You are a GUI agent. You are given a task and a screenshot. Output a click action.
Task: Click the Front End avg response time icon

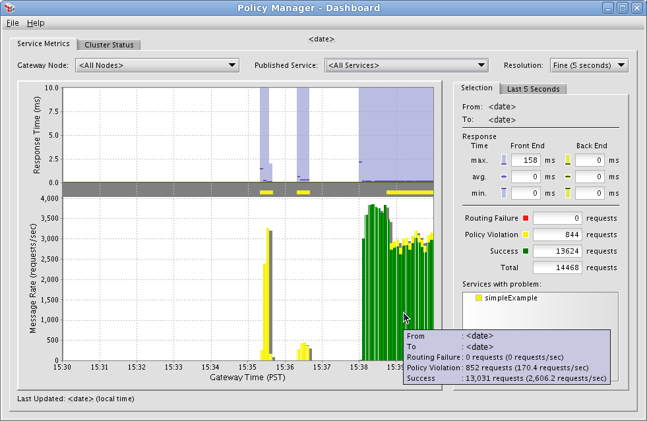504,177
